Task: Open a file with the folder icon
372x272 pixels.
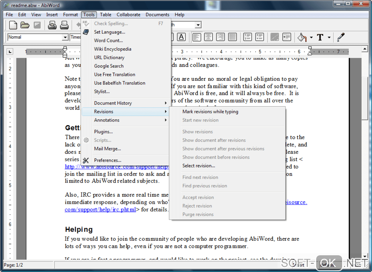Action: point(25,25)
